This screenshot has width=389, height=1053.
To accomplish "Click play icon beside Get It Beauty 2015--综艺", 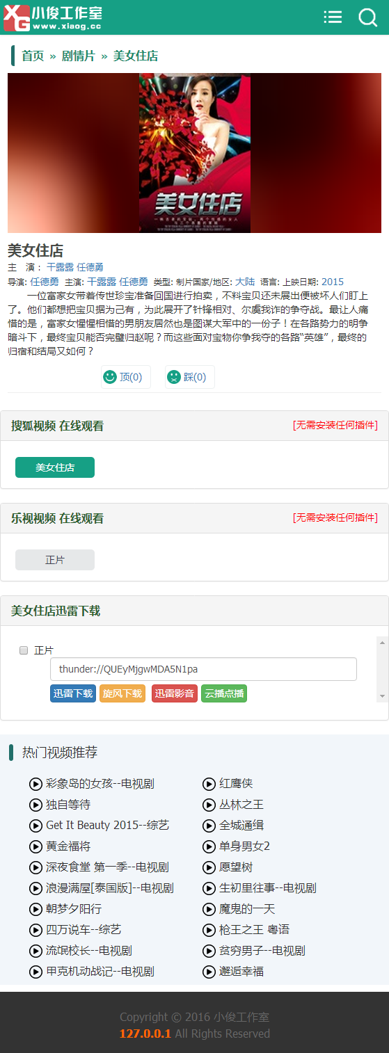I will tap(35, 826).
